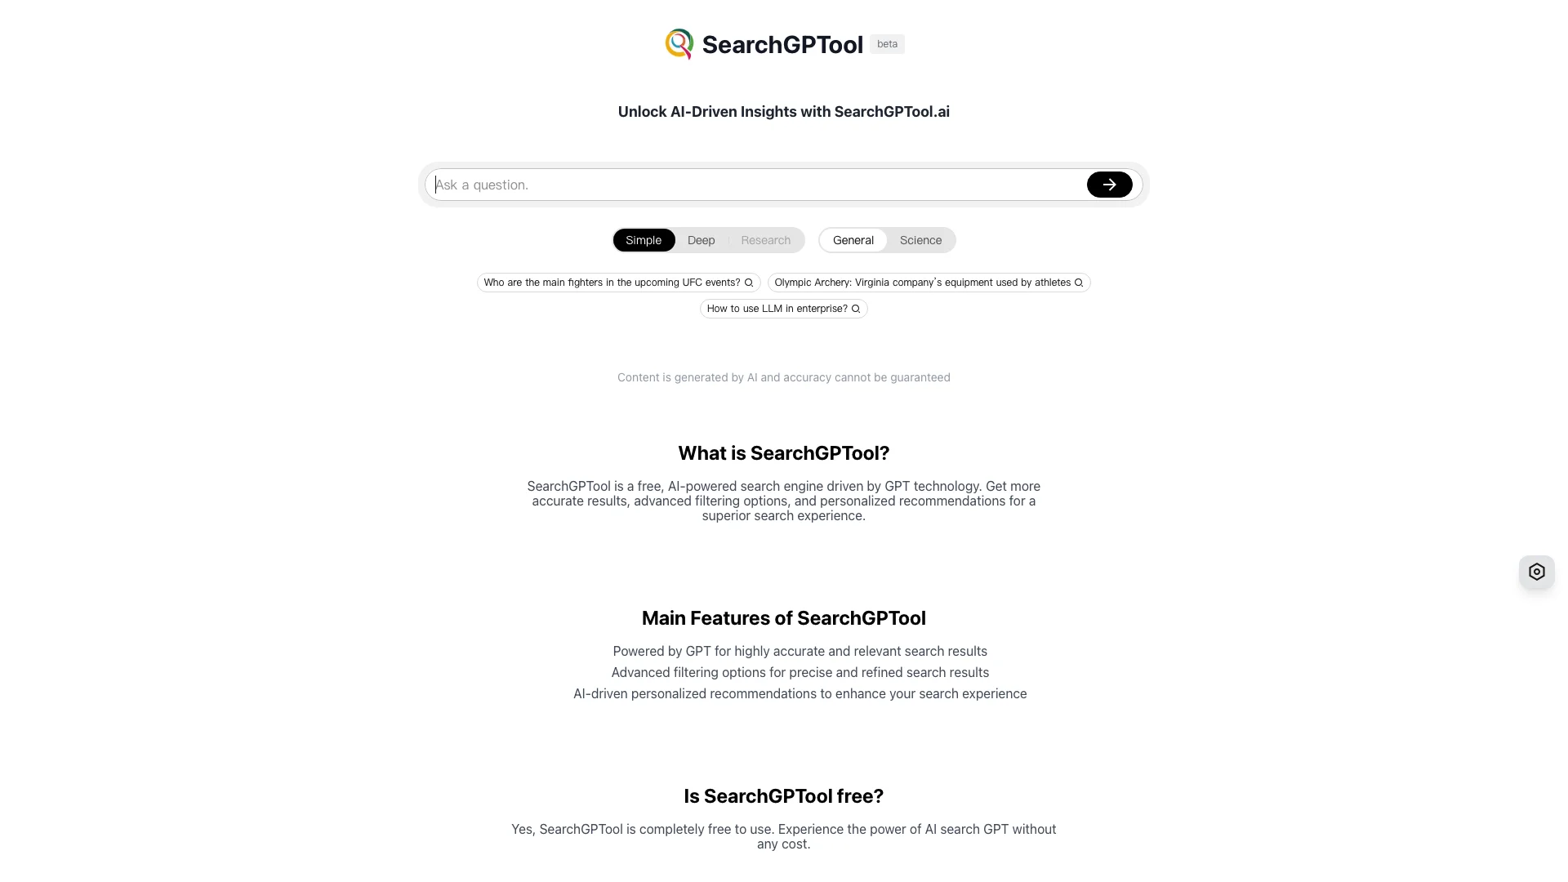Click the magnifier icon on LLM enterprise suggestion

[x=856, y=309]
